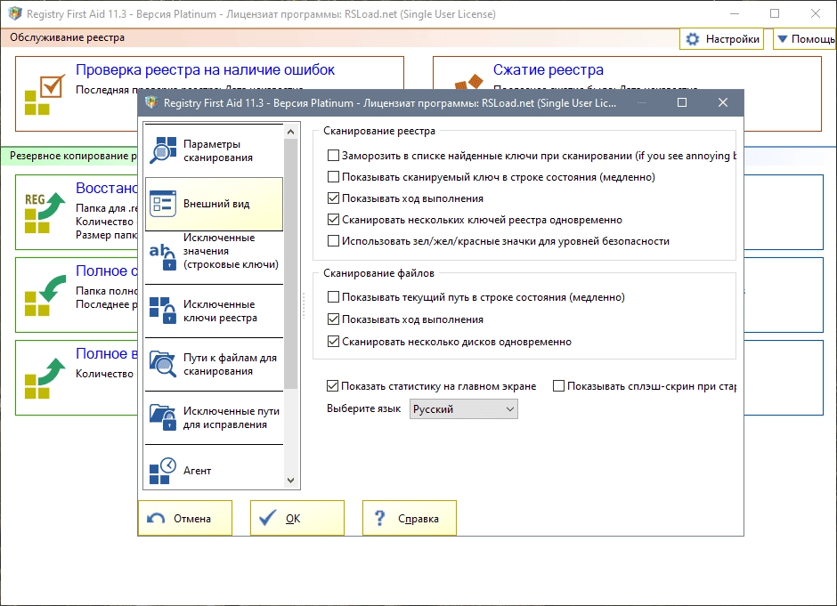
Task: Click sidebar scrollbar up arrow
Action: pyautogui.click(x=291, y=131)
